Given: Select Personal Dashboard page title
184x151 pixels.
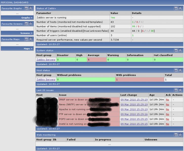Looking at the screenshot, I should (x=15, y=2).
